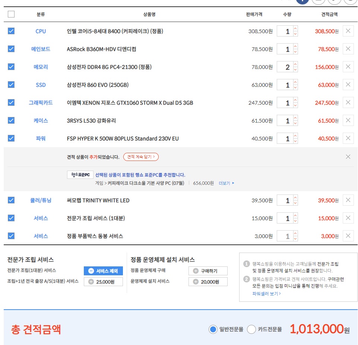Image resolution: width=358 pixels, height=345 pixels.
Task: Uncheck the CPU row checkbox
Action: tap(11, 31)
